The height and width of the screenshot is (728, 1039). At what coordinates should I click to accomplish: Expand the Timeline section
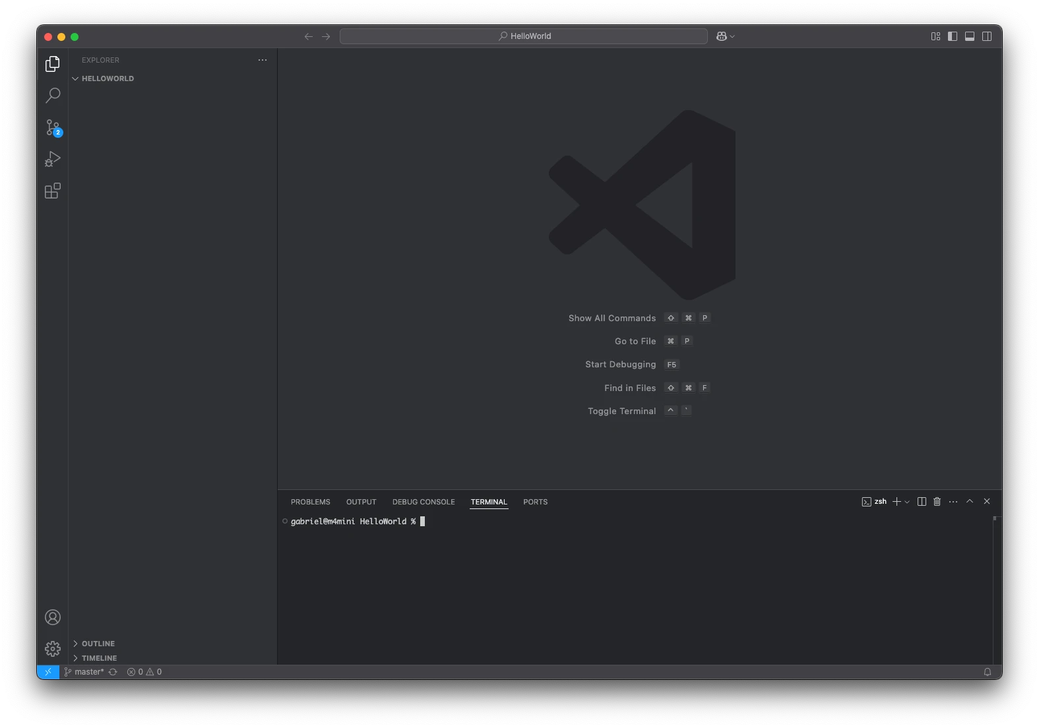tap(99, 658)
